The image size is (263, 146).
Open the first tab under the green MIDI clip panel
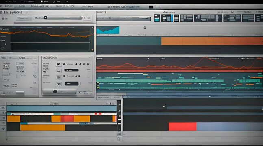[103, 97]
